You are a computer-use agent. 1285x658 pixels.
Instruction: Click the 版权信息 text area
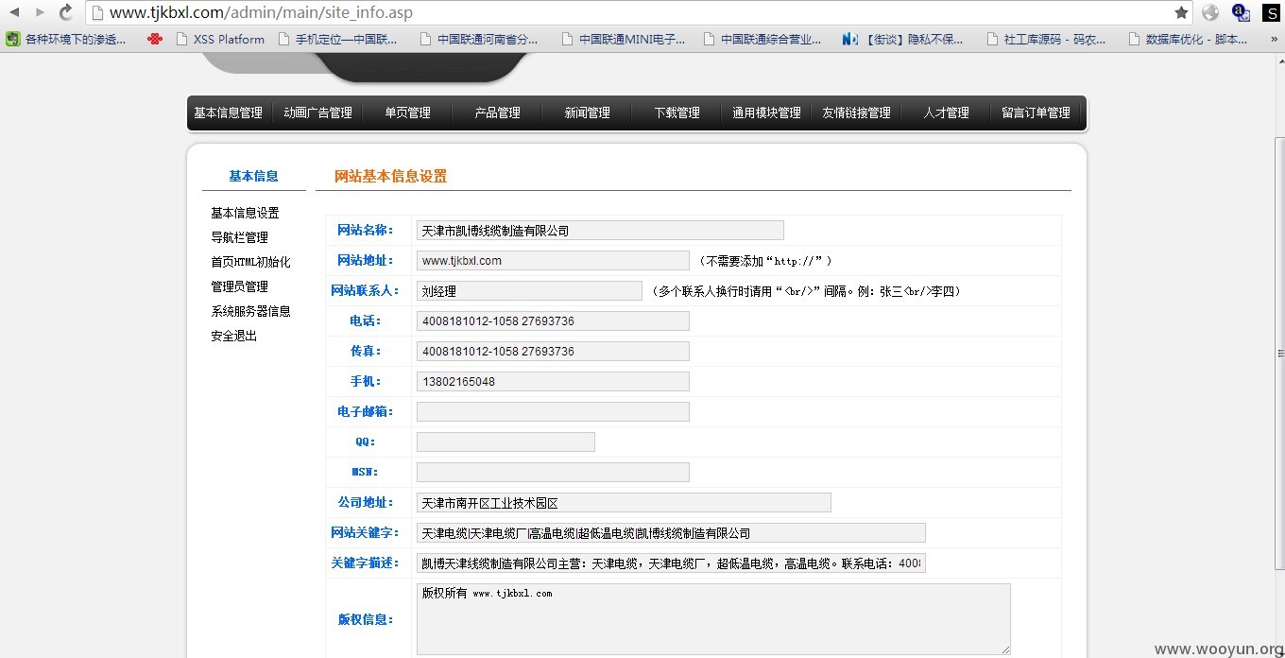713,619
